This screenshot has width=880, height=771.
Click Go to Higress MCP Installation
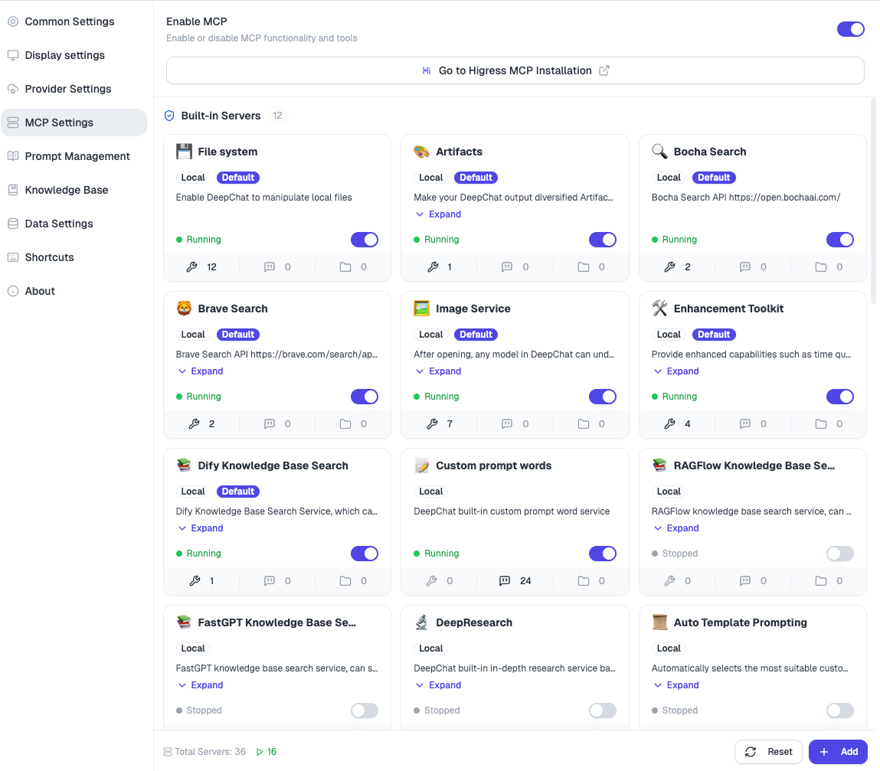515,70
